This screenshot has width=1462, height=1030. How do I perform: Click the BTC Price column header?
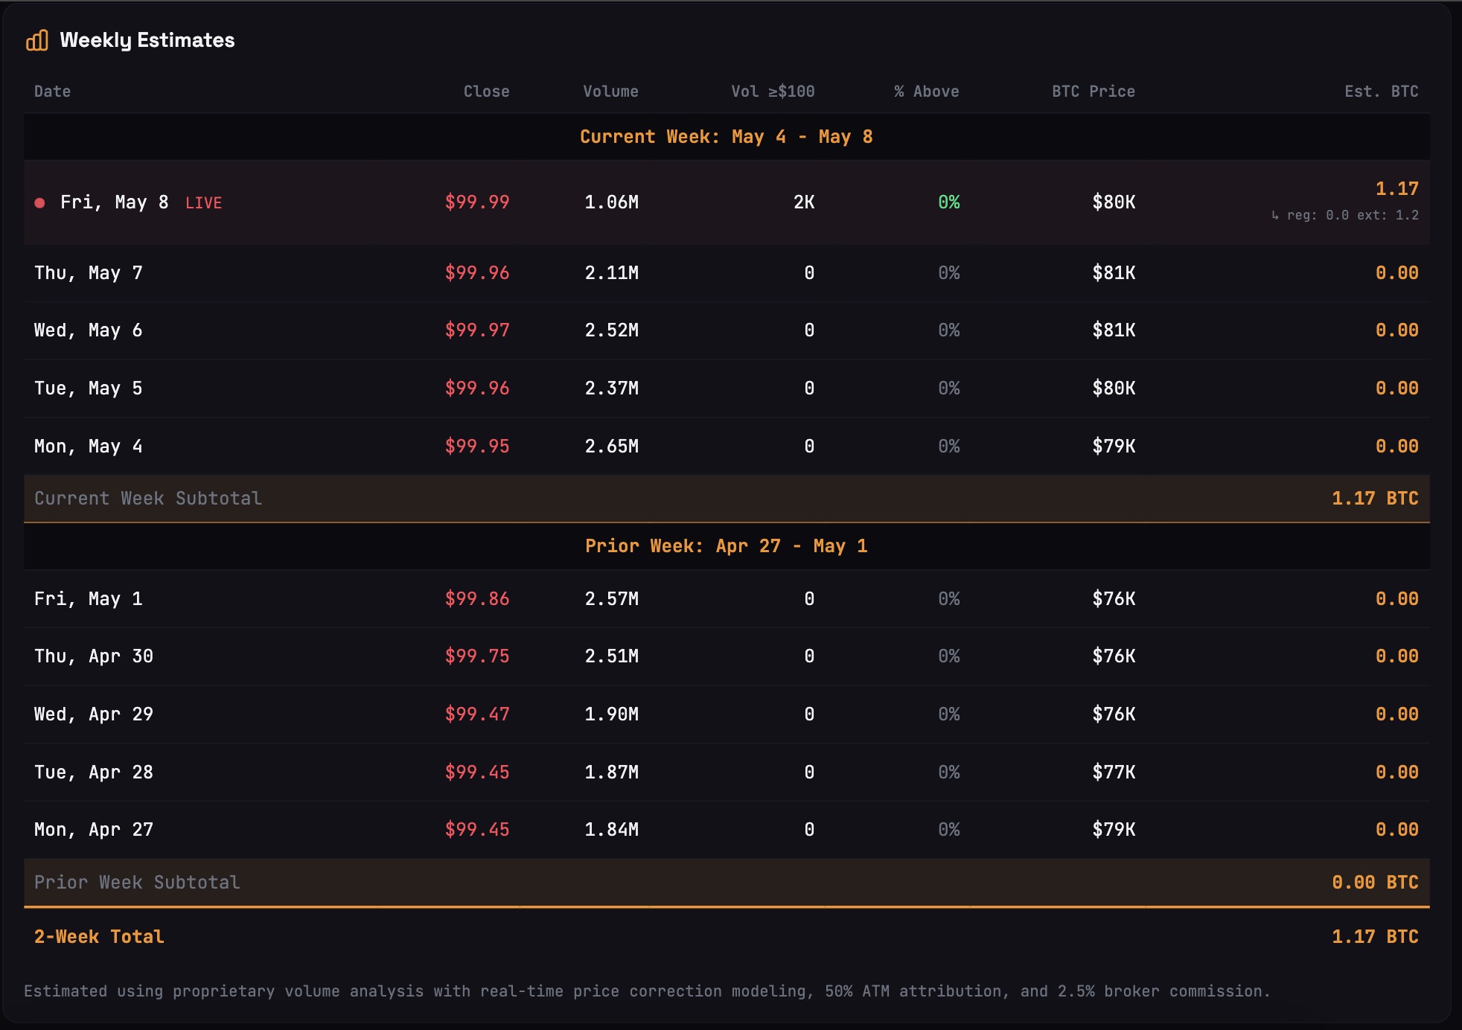click(1093, 92)
